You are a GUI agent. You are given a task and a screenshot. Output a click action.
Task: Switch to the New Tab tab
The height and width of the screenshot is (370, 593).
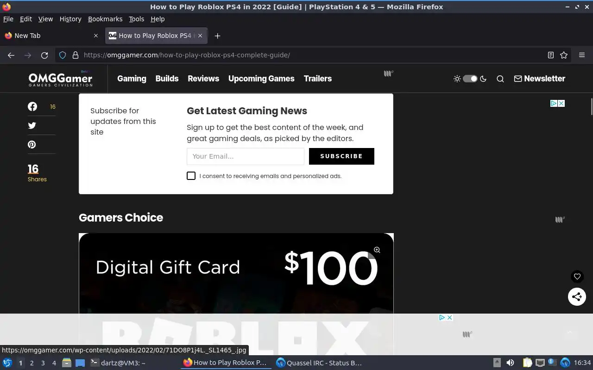pyautogui.click(x=51, y=36)
